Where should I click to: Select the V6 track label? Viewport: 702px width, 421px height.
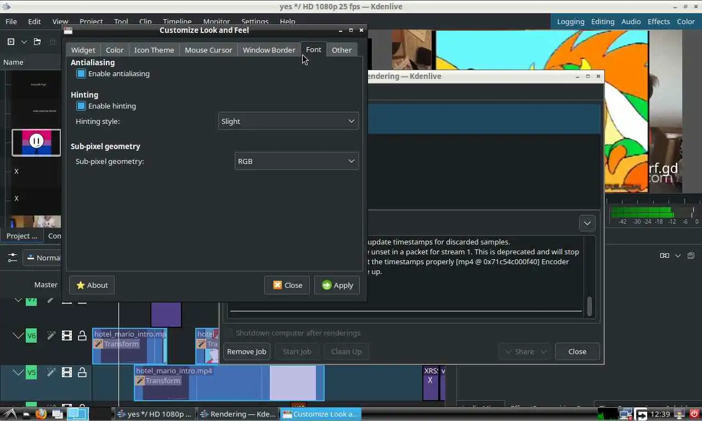(31, 335)
